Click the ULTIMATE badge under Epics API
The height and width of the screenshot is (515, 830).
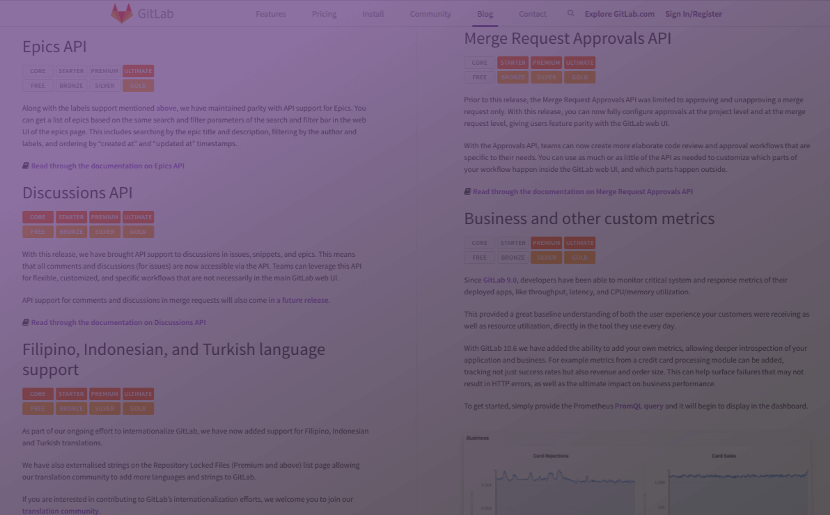[x=138, y=71]
